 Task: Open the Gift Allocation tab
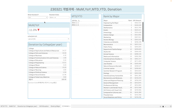pyautogui.click(x=44, y=106)
